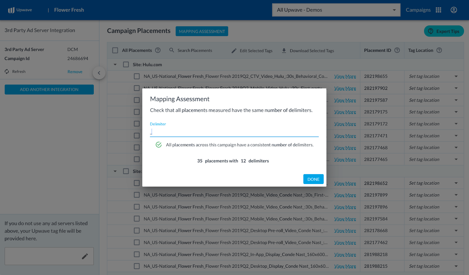
Task: Collapse the second Site group arrow
Action: click(x=115, y=171)
